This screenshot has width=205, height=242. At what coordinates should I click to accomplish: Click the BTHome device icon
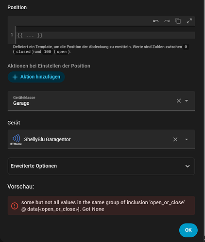[16, 139]
